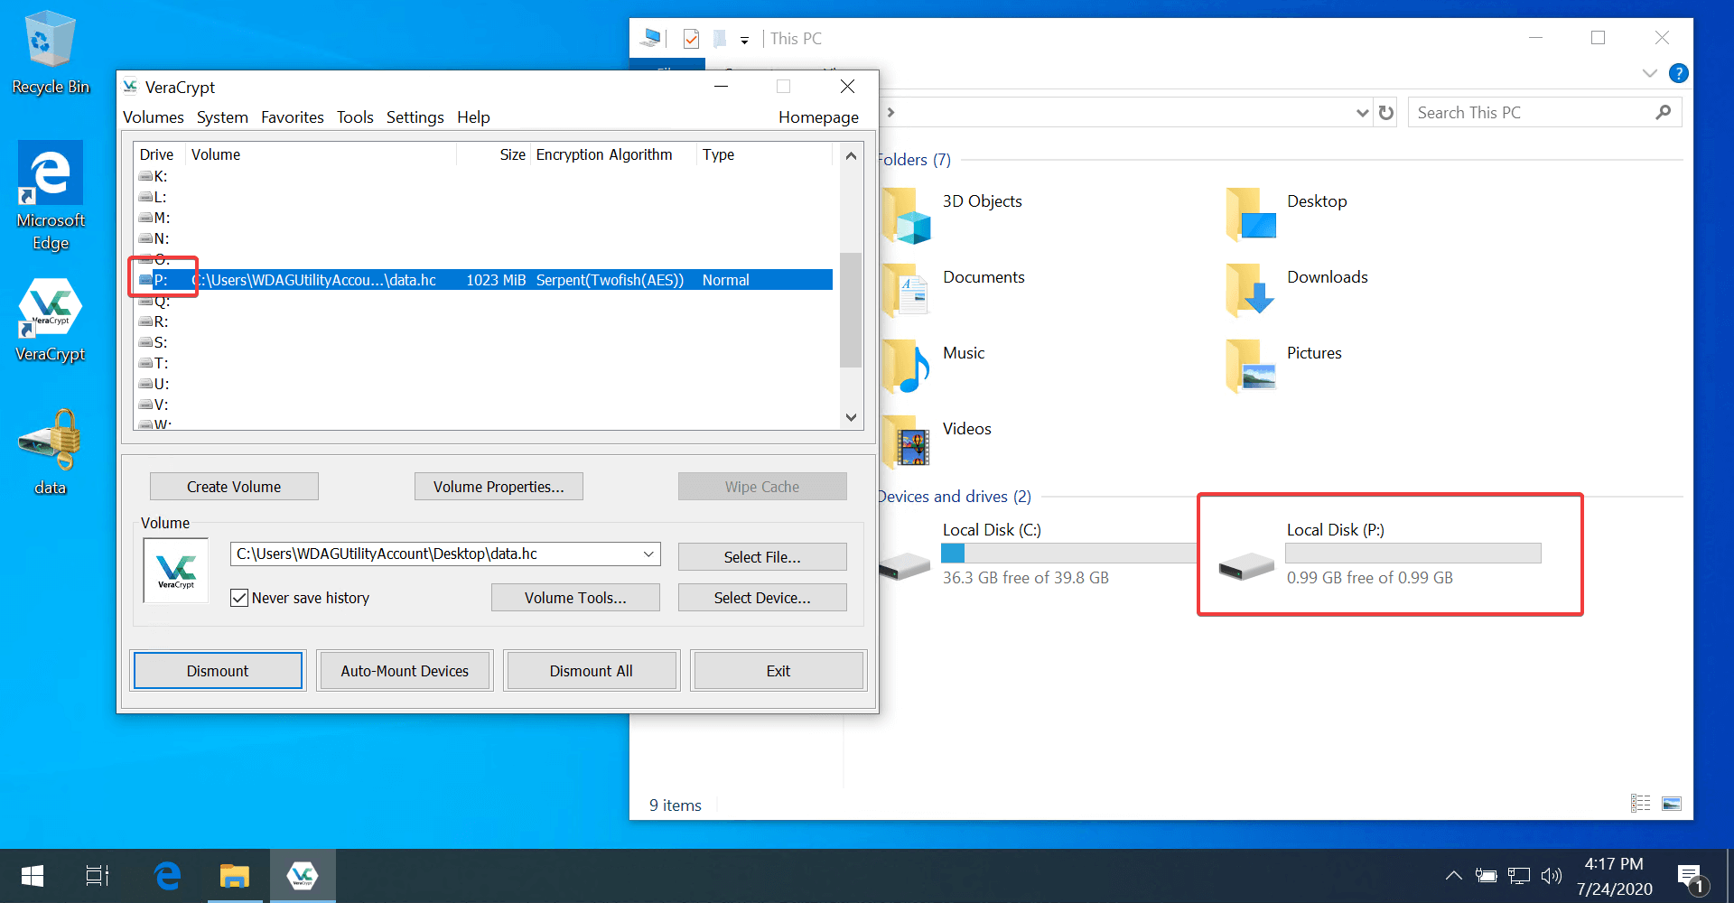Refresh the This PC view
The width and height of the screenshot is (1734, 903).
(x=1386, y=112)
